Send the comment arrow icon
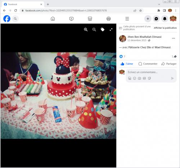The height and width of the screenshot is (168, 180). (172, 78)
